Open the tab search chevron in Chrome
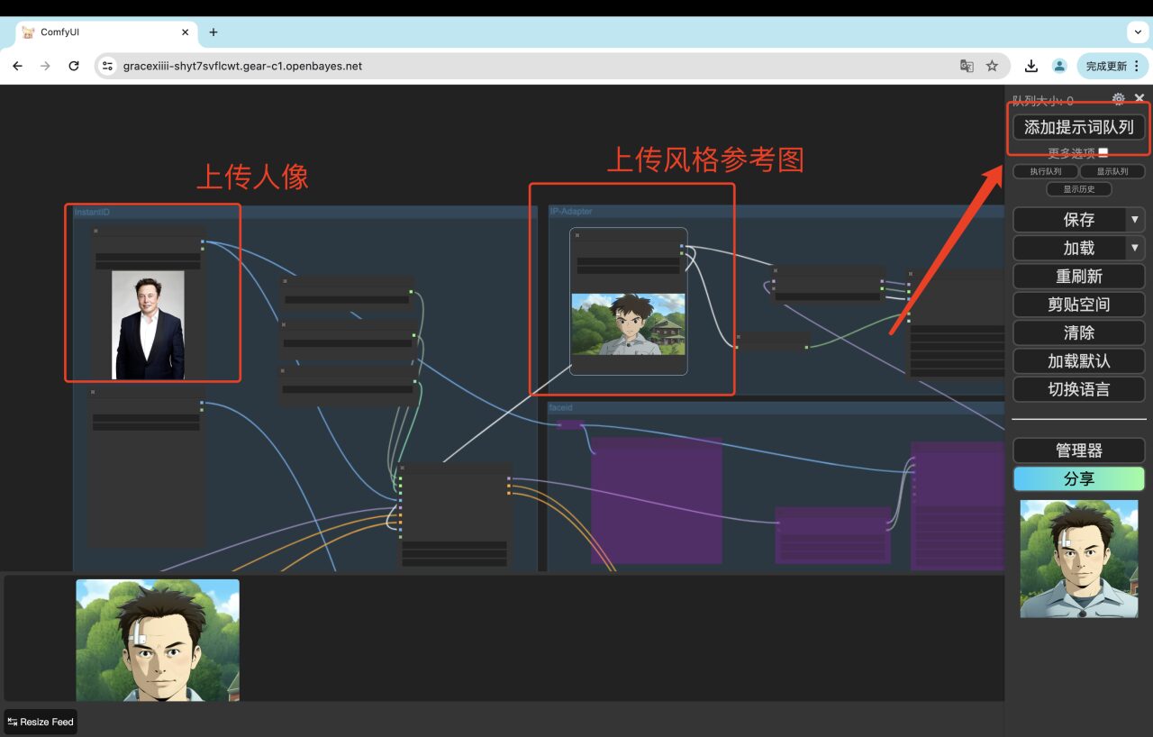Screen dimensions: 1153x737 coord(1138,32)
